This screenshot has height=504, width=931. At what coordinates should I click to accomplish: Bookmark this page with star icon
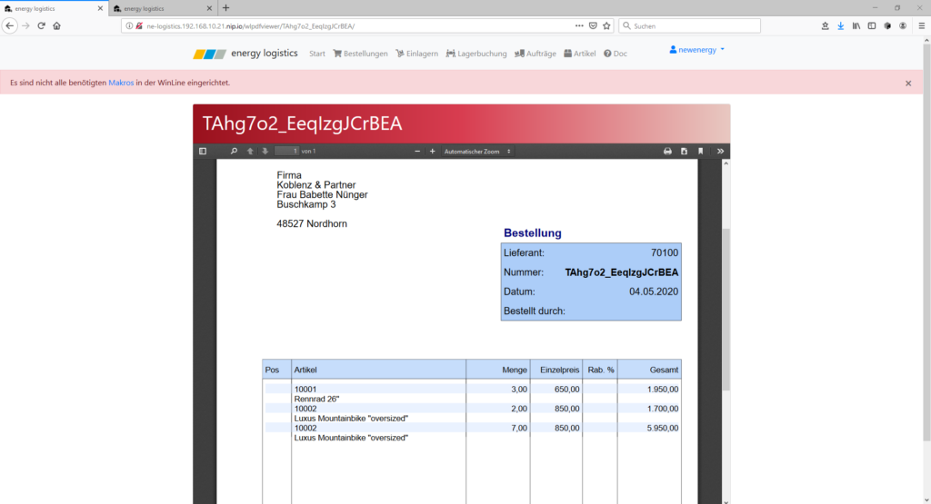(x=606, y=25)
